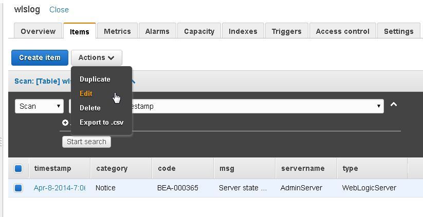This screenshot has width=423, height=217.
Task: Select Delete in the Actions menu
Action: [90, 108]
